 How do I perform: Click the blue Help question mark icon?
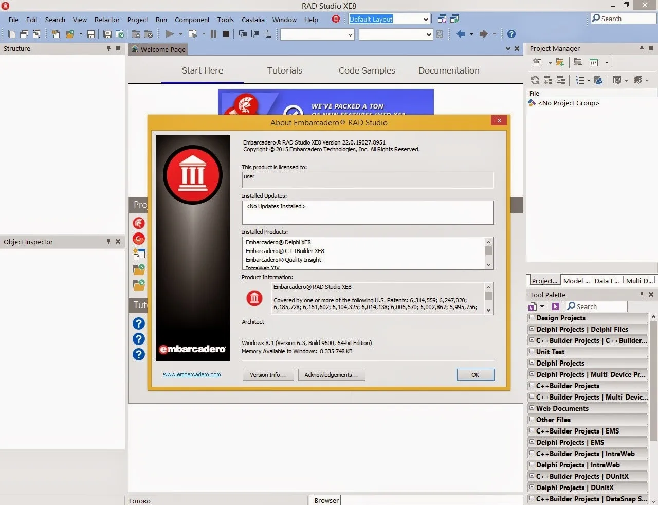click(x=511, y=34)
